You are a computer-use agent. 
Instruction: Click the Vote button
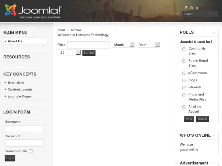tap(189, 119)
